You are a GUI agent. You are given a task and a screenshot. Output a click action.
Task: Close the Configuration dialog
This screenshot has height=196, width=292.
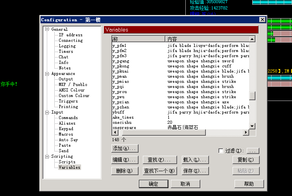coord(262,20)
